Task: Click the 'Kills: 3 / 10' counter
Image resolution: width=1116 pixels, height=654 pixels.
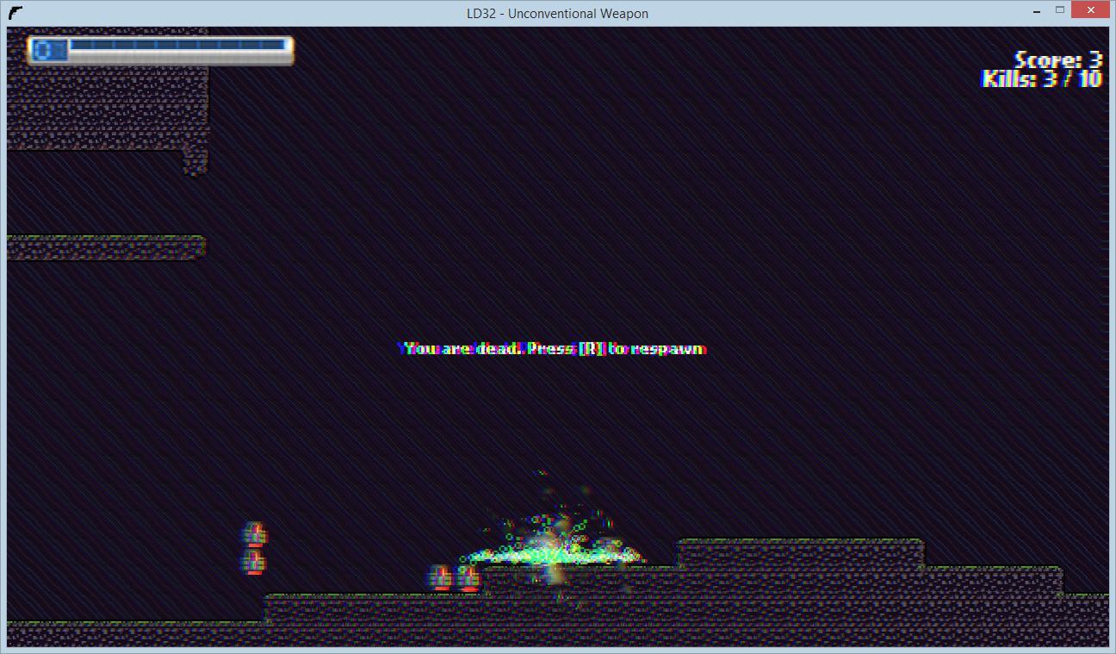Action: (x=1042, y=78)
